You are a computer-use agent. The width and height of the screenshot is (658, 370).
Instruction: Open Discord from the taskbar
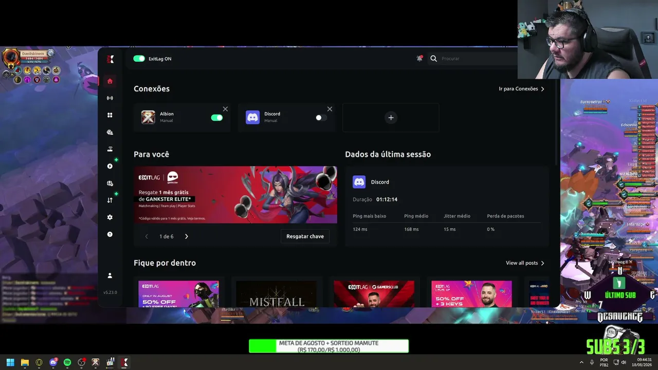[53, 362]
